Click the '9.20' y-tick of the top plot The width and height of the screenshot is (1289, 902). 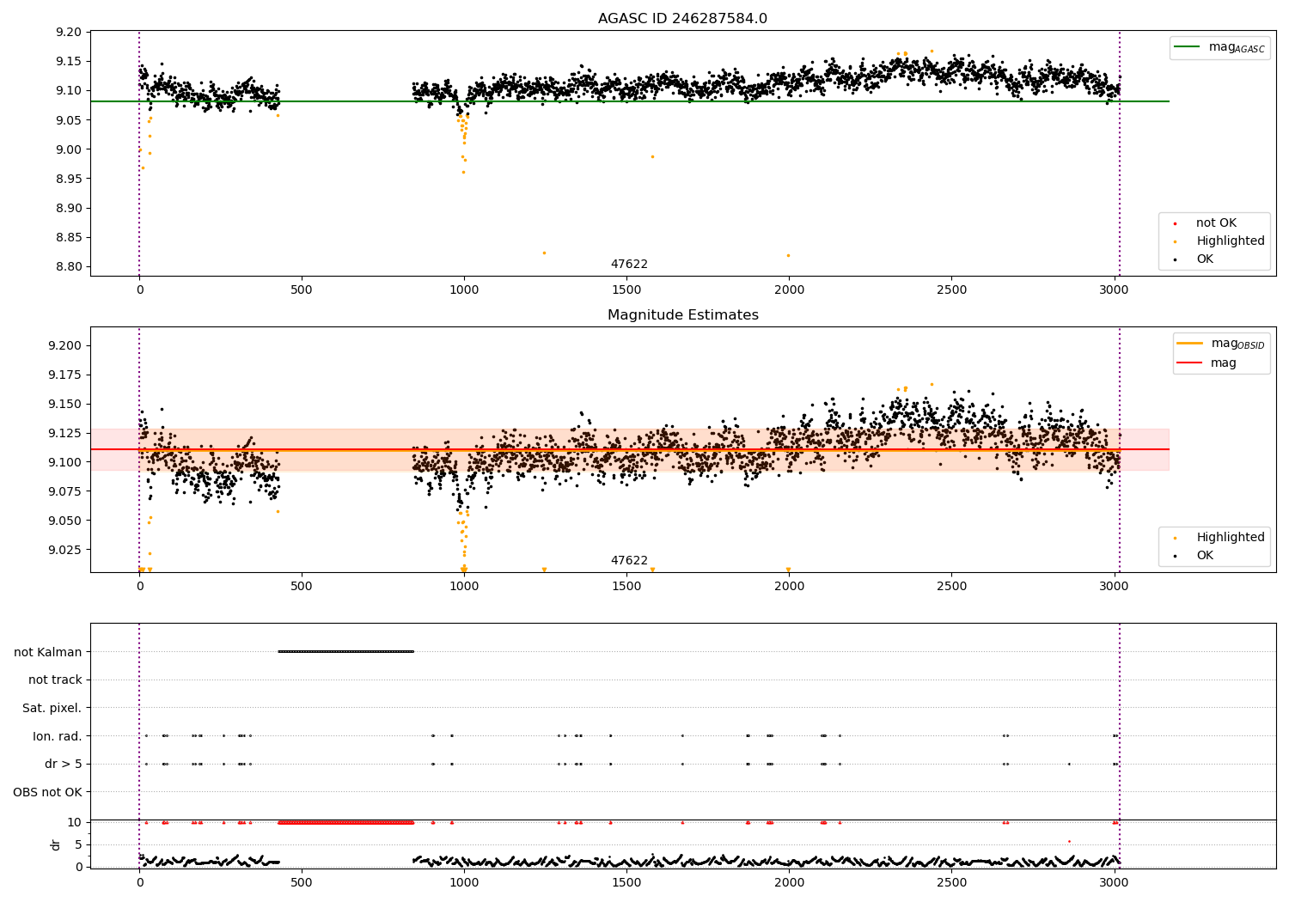(x=70, y=32)
